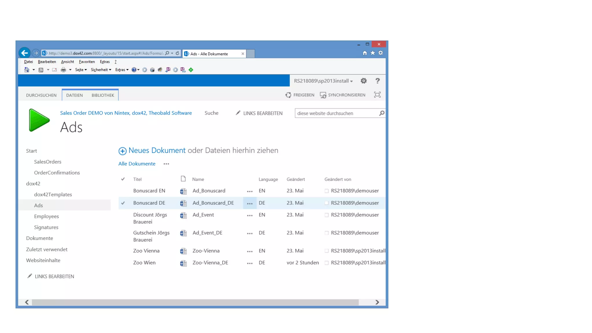The image size is (592, 333).
Task: Open the ellipsis menu for Zoo-Vienna_DE
Action: (x=250, y=263)
